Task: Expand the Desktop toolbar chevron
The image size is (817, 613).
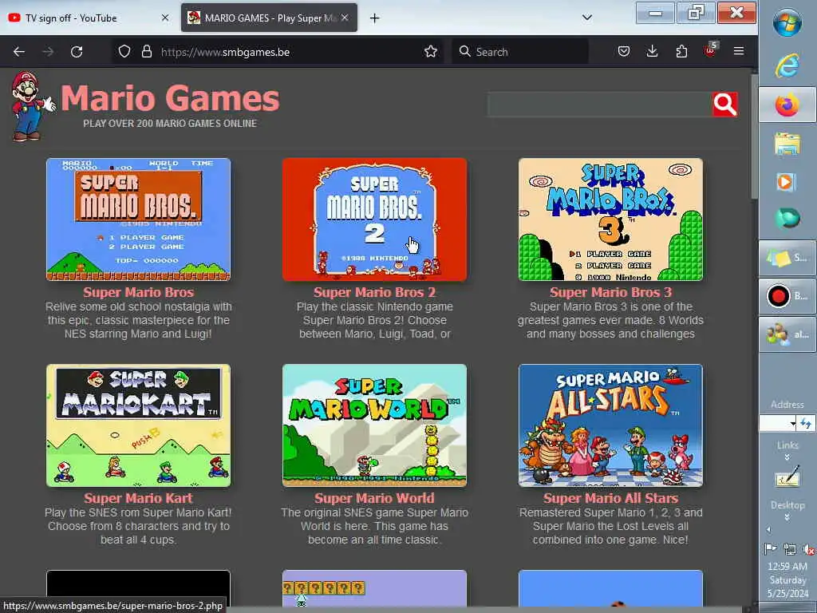Action: click(787, 517)
